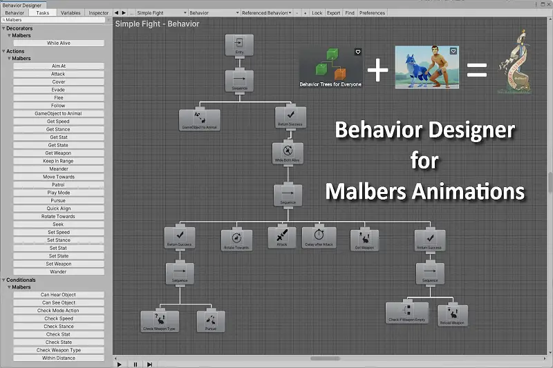The width and height of the screenshot is (553, 368).
Task: Add the Aim At action task
Action: tap(59, 66)
